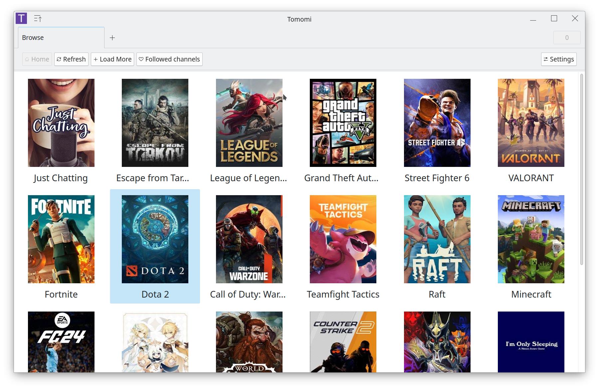This screenshot has width=599, height=389.
Task: Select Counter-Strike 2 cover
Action: tap(343, 342)
